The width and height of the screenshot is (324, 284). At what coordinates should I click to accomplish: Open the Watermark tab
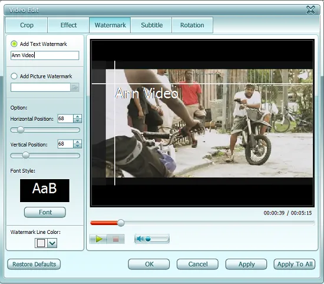(x=110, y=25)
